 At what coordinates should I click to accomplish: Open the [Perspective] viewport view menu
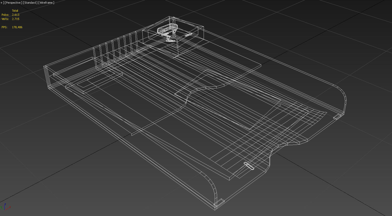click(13, 3)
